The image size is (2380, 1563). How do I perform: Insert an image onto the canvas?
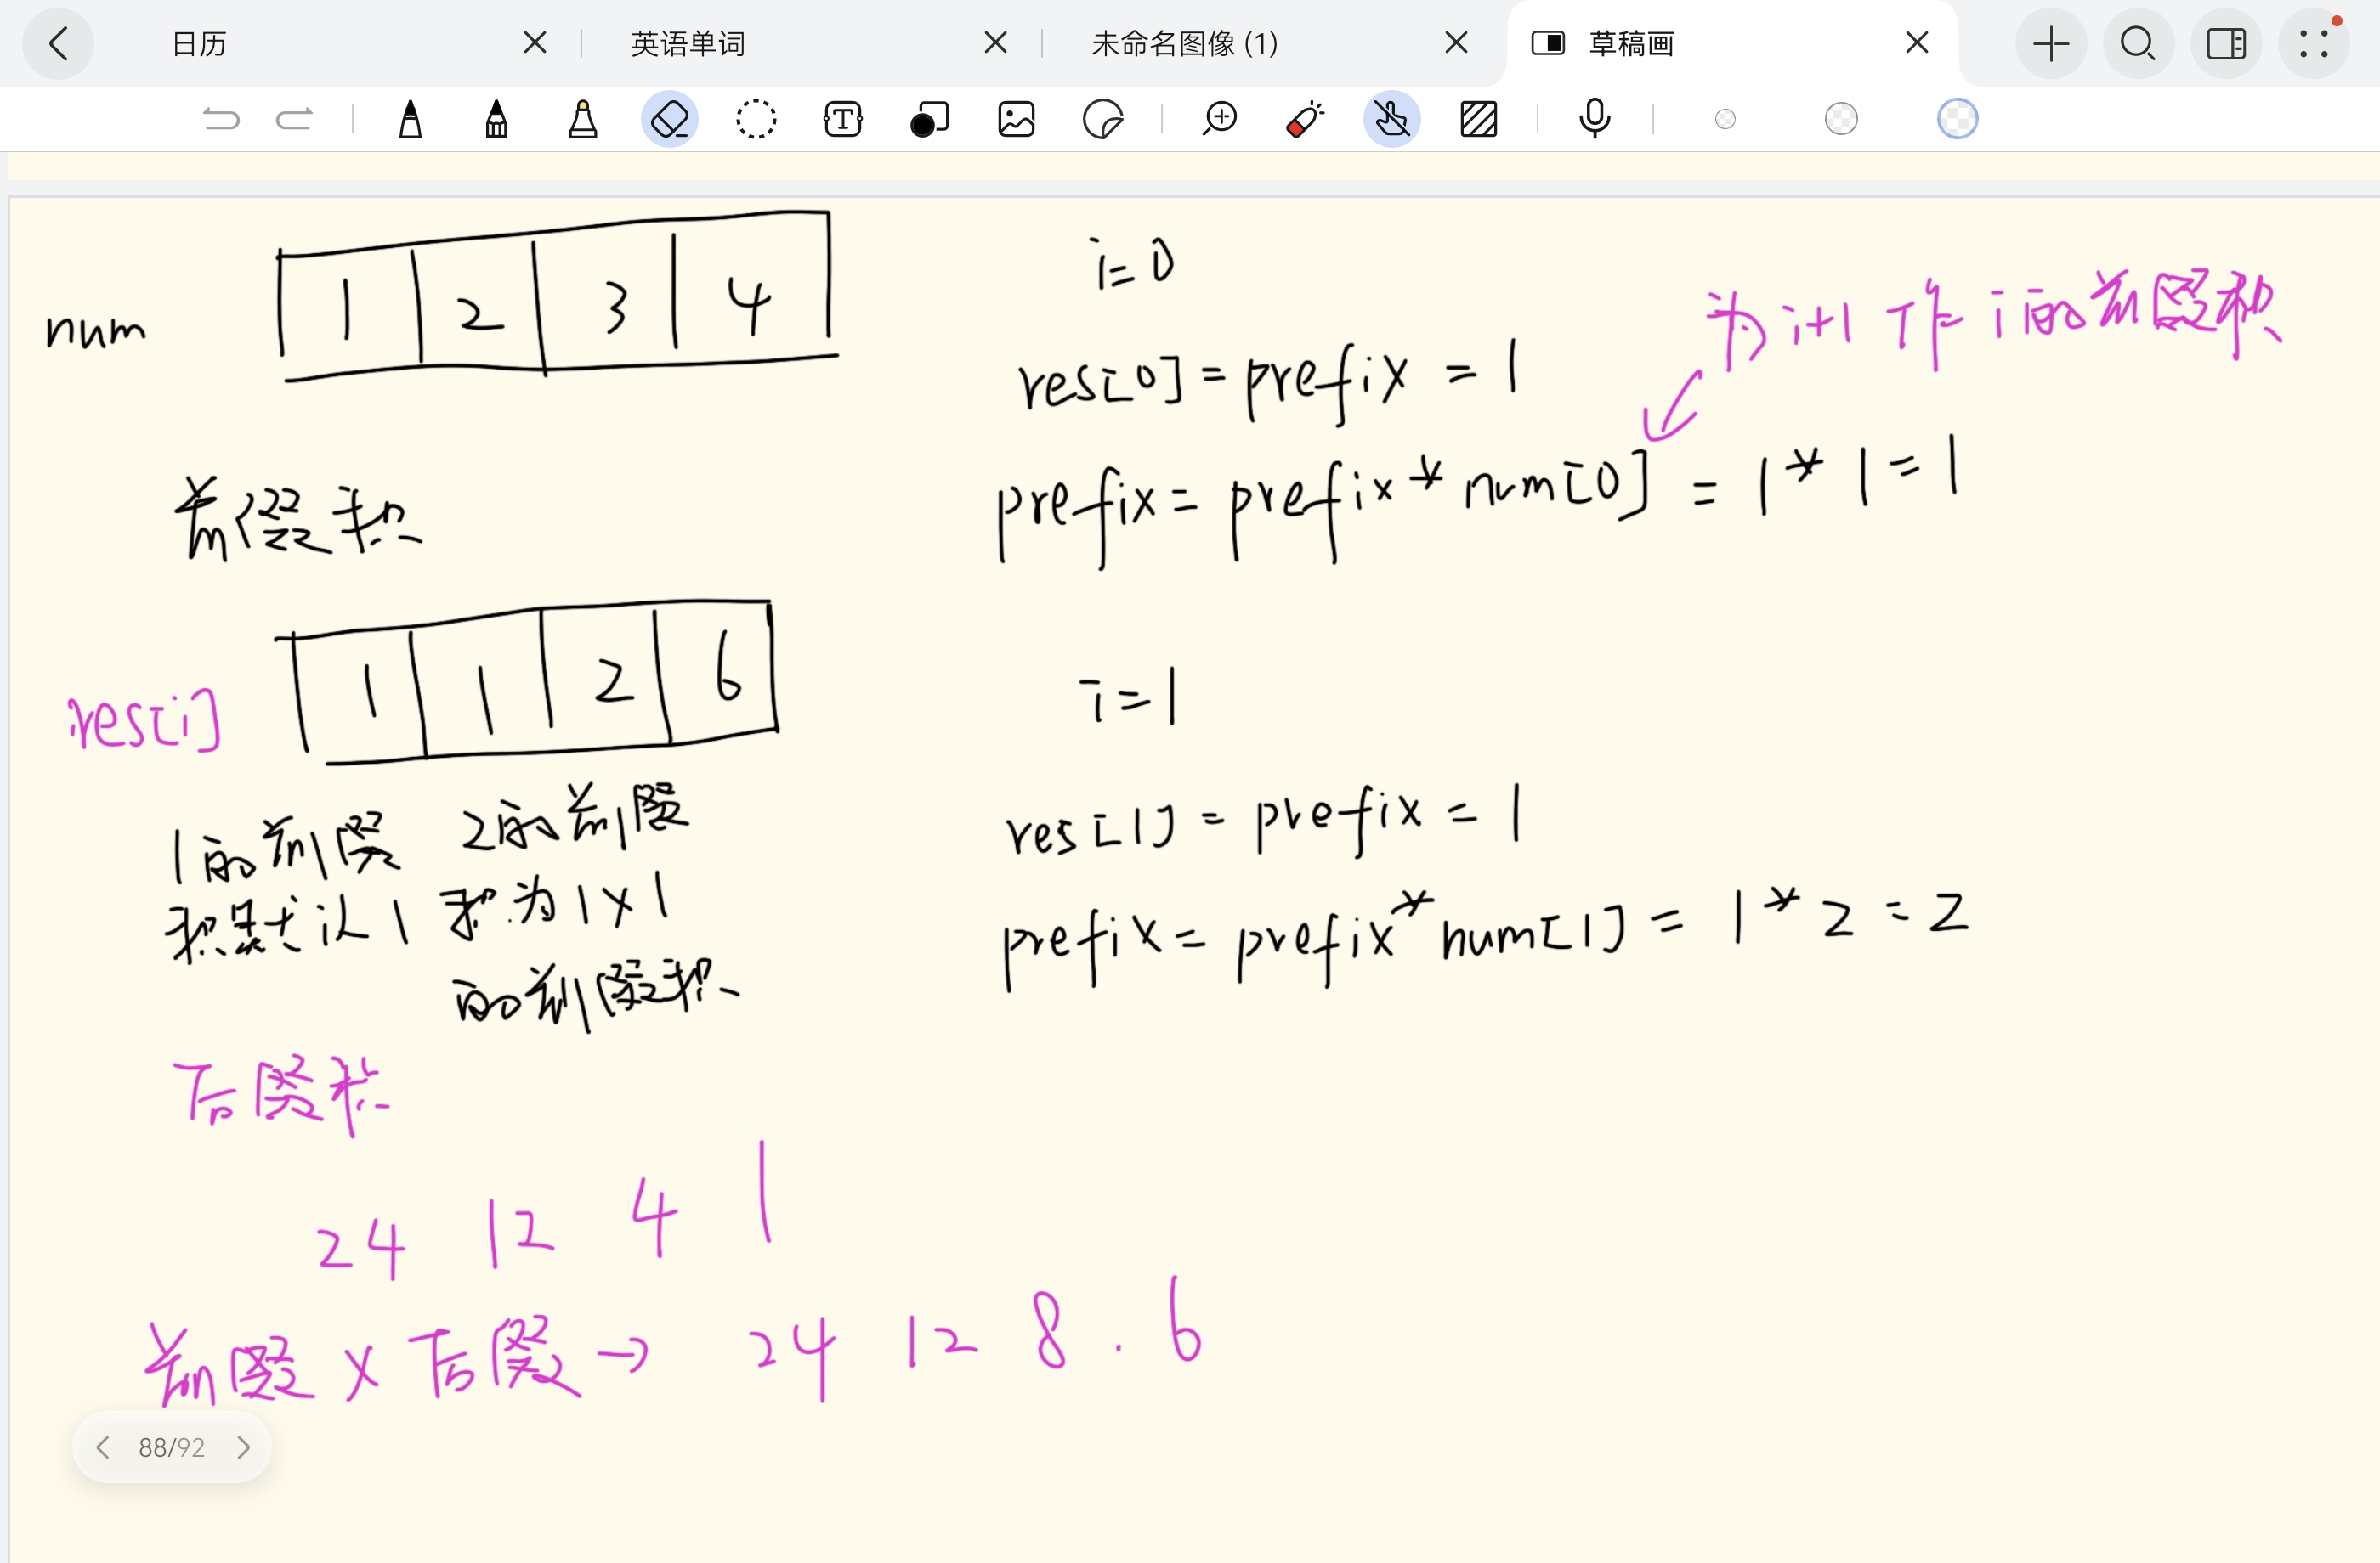1016,119
